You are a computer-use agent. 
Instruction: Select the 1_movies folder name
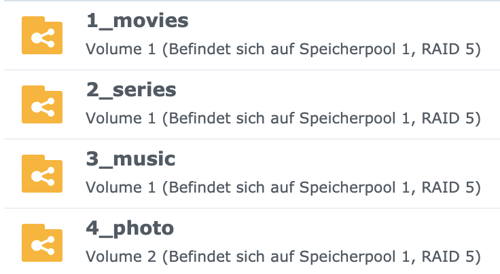(x=137, y=21)
